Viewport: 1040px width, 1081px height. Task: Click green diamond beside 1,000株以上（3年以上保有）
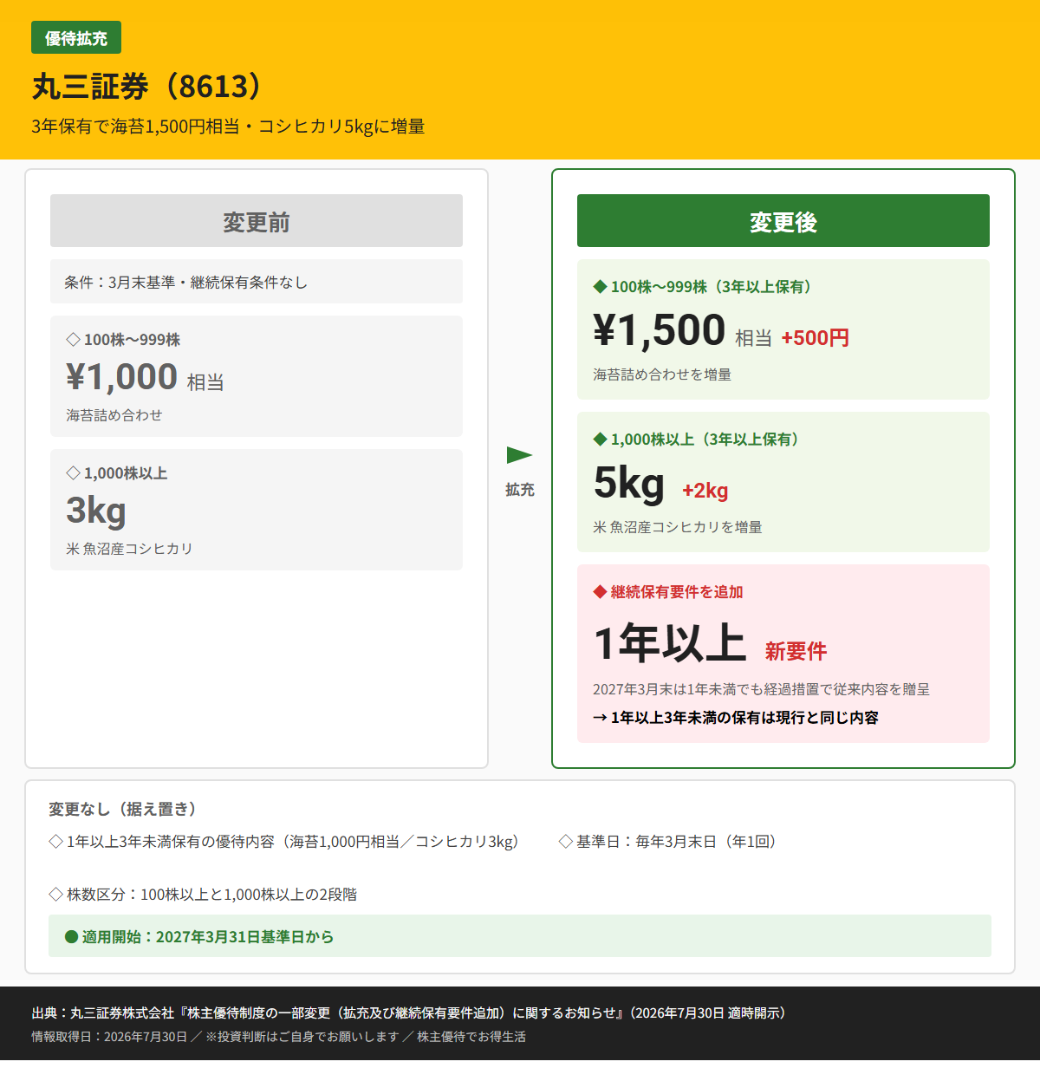[x=600, y=439]
